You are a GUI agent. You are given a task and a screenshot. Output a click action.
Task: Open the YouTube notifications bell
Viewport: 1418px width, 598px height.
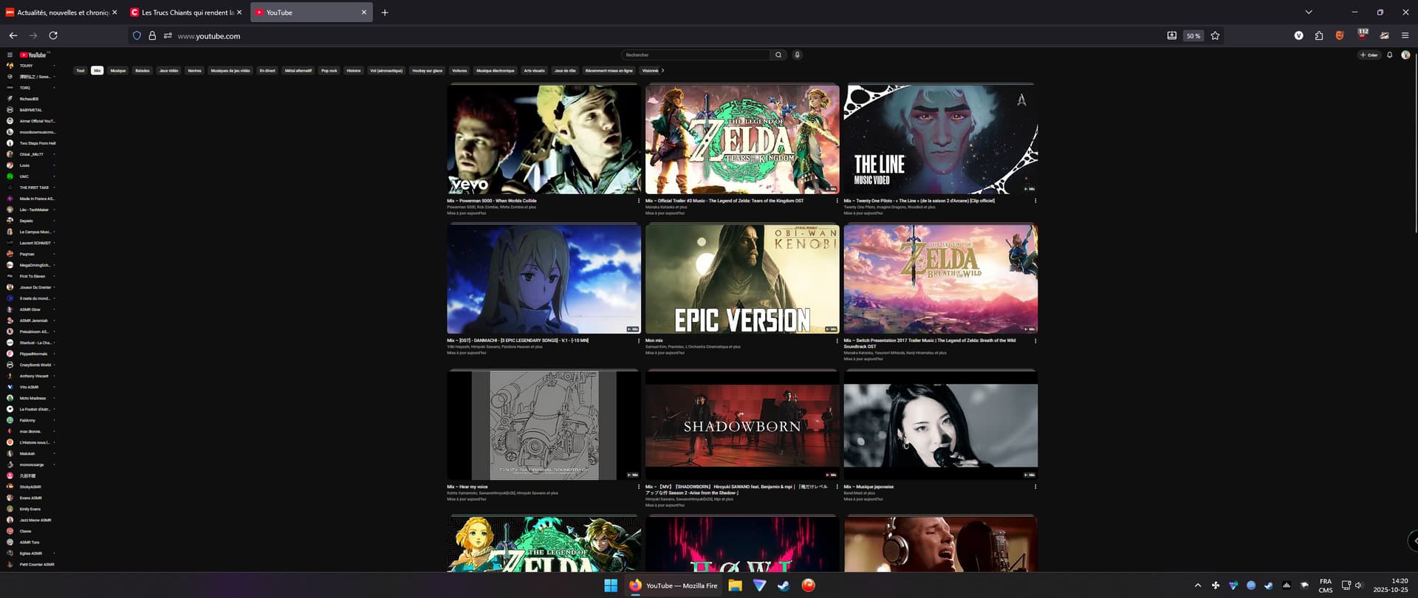coord(1389,55)
